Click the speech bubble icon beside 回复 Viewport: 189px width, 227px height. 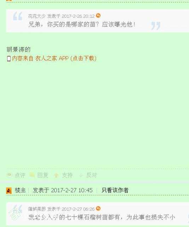(x=32, y=175)
